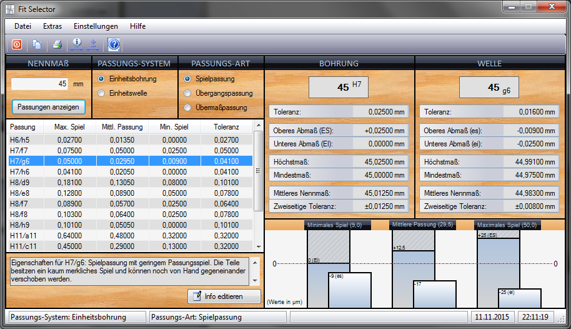Click the Nennmaß input field showing 45
The width and height of the screenshot is (571, 329).
pos(41,84)
